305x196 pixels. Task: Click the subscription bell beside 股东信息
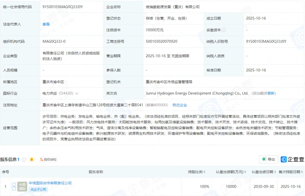point(32,159)
